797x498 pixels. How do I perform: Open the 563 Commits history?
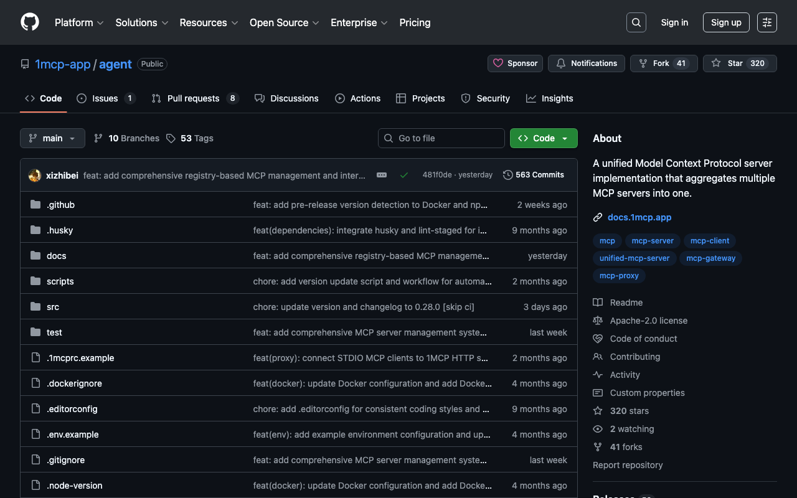(x=534, y=175)
